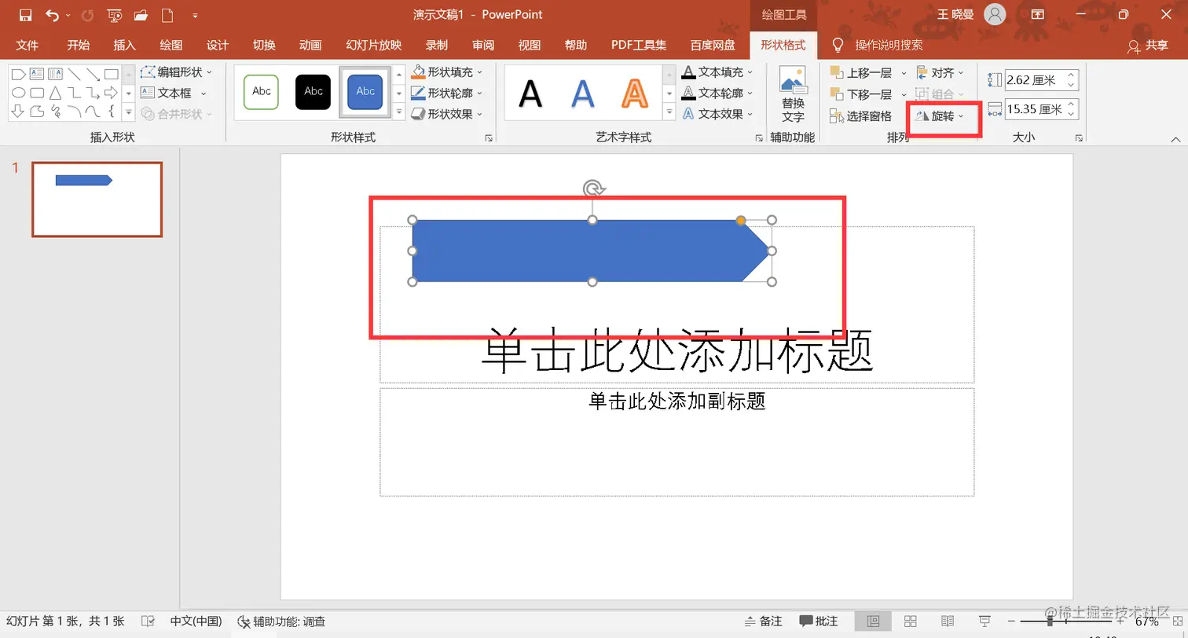Switch to the 设计 ribbon tab
This screenshot has height=638, width=1188.
(218, 45)
